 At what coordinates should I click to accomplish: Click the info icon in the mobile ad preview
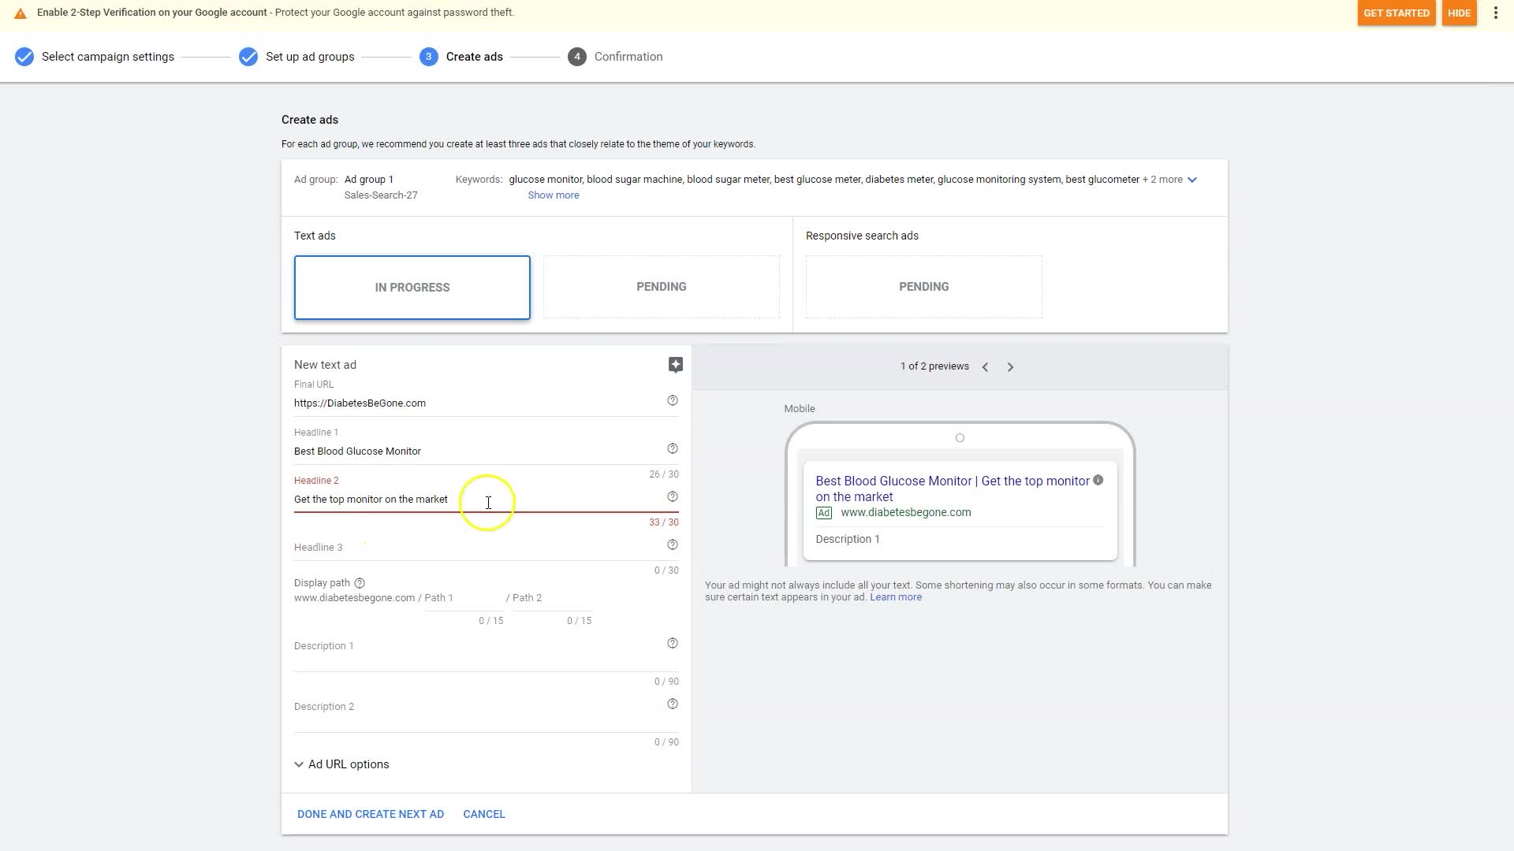[1098, 481]
